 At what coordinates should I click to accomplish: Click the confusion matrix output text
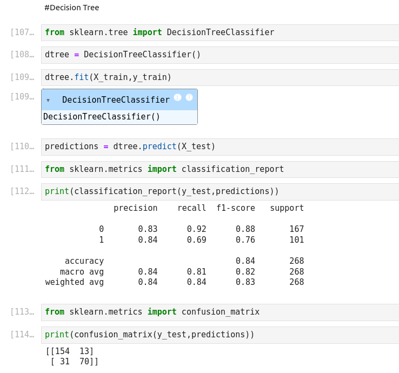(x=72, y=356)
